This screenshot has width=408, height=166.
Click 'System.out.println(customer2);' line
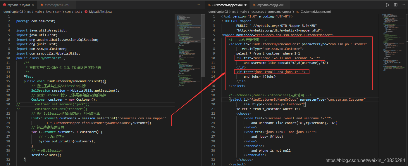[x=67, y=141]
